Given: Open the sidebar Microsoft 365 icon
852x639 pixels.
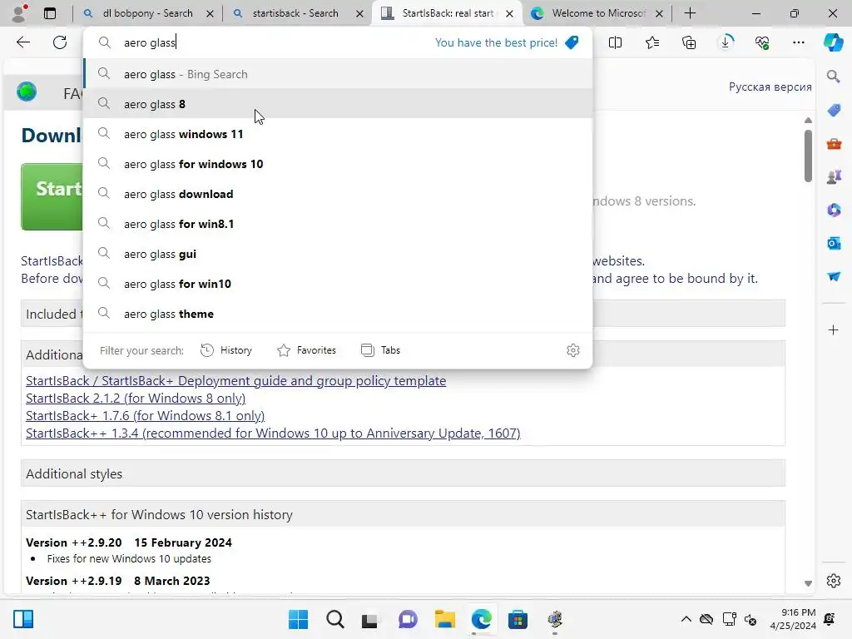Looking at the screenshot, I should pos(834,210).
